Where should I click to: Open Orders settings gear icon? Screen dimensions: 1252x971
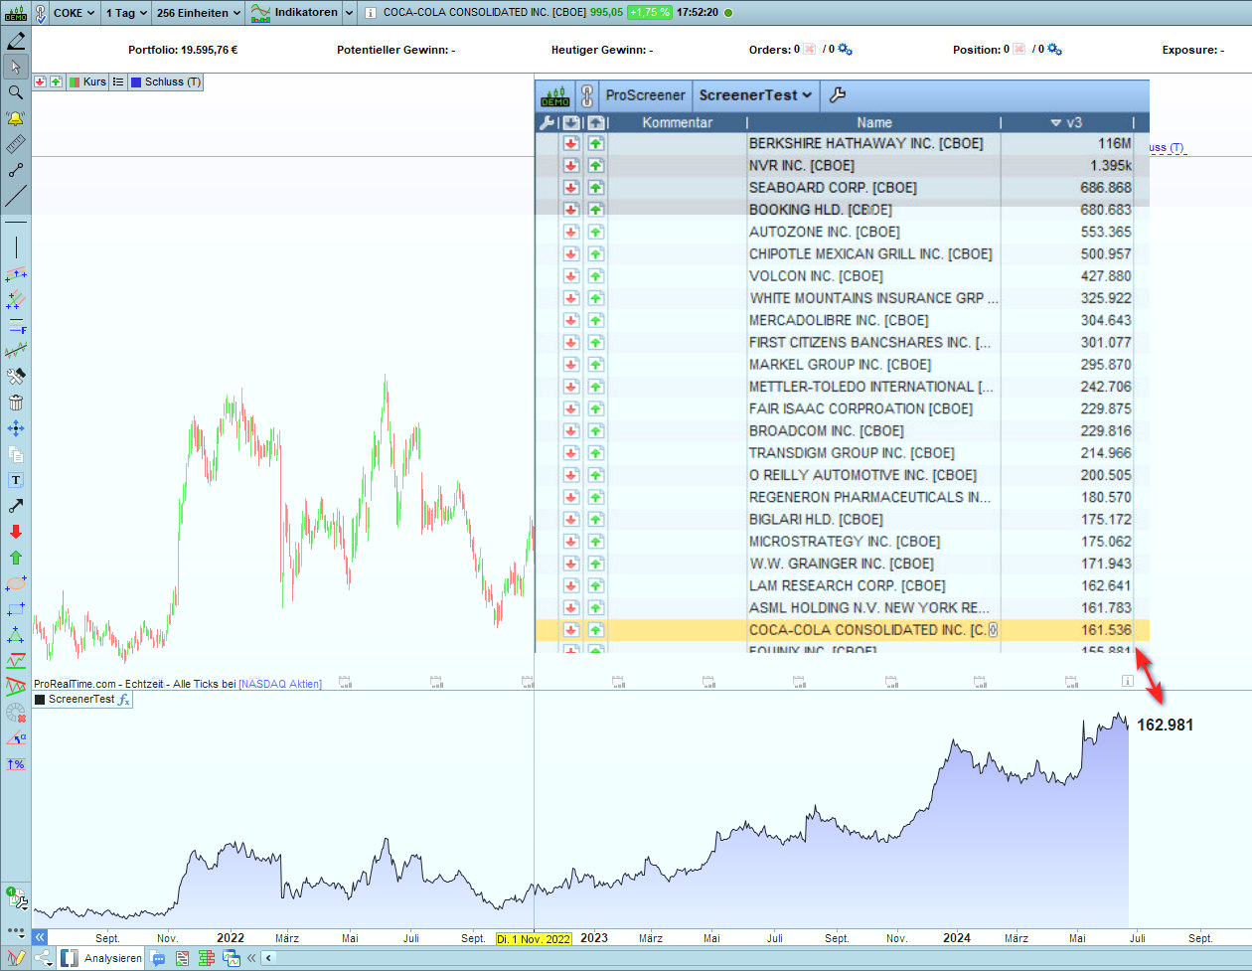(x=845, y=50)
